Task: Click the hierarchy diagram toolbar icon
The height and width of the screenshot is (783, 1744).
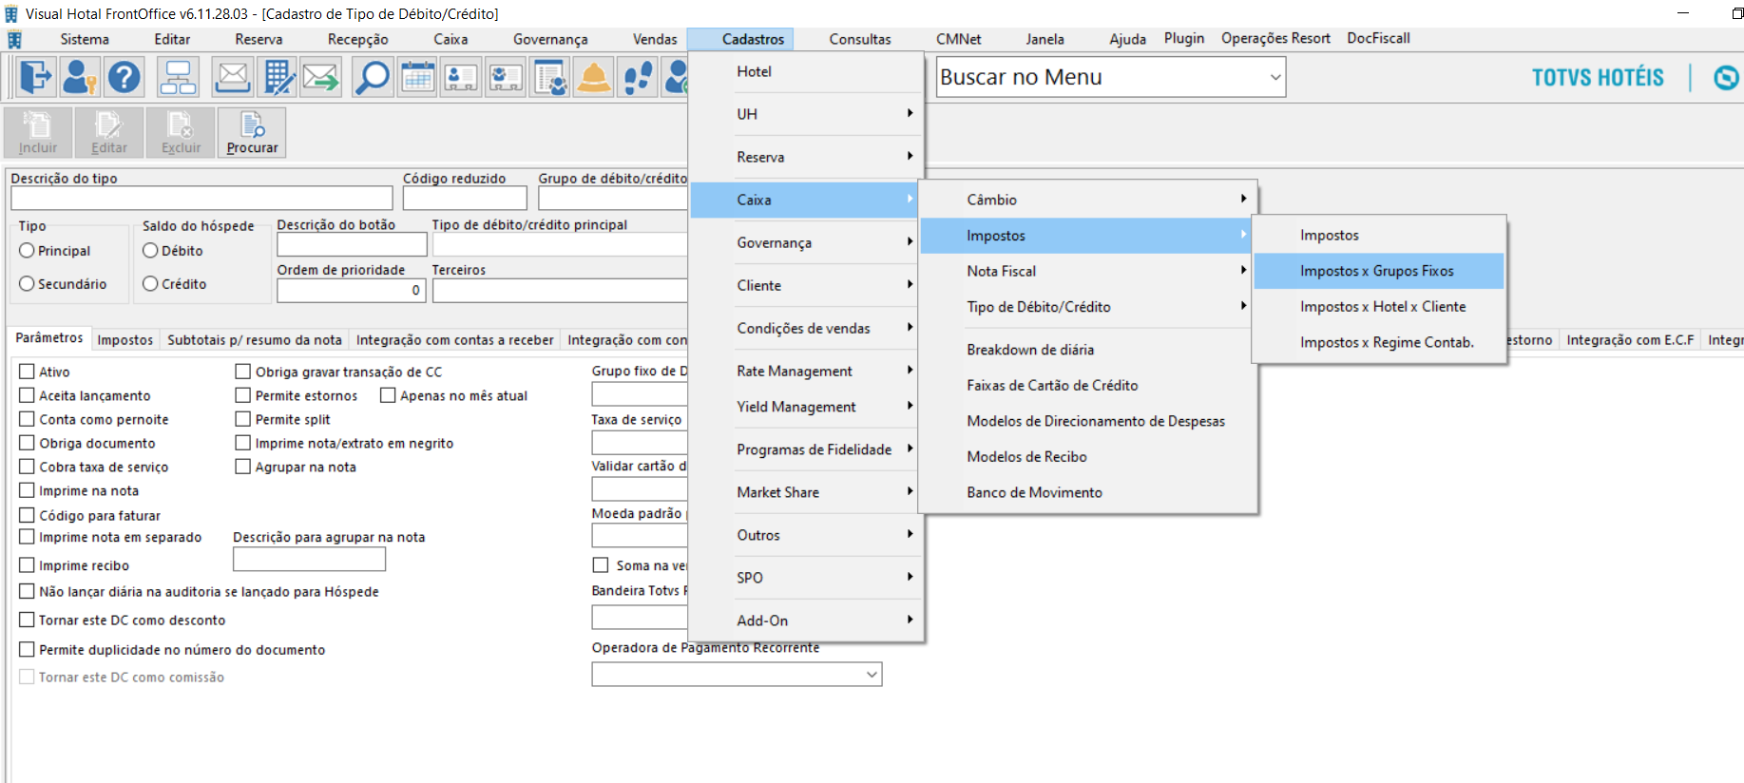Action: [x=178, y=77]
